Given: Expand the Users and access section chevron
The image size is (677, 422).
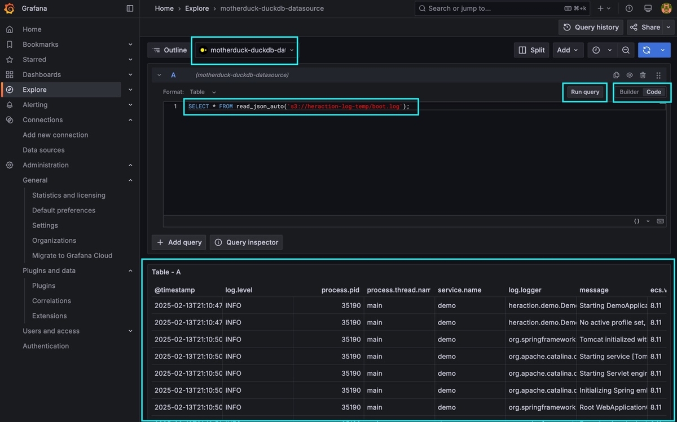Looking at the screenshot, I should tap(130, 331).
